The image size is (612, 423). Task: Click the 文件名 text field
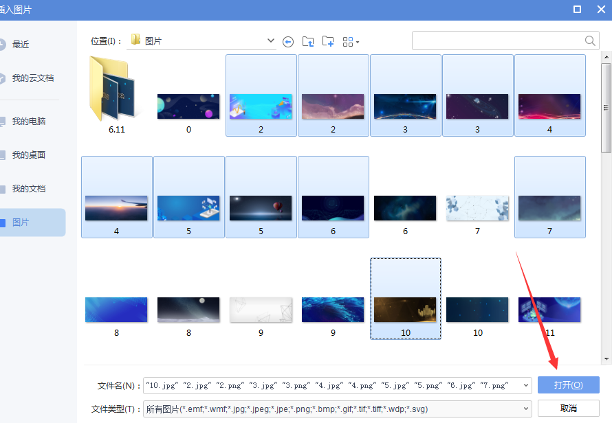(333, 385)
